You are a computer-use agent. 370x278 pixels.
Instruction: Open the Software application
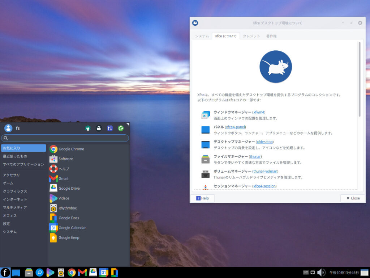point(65,159)
